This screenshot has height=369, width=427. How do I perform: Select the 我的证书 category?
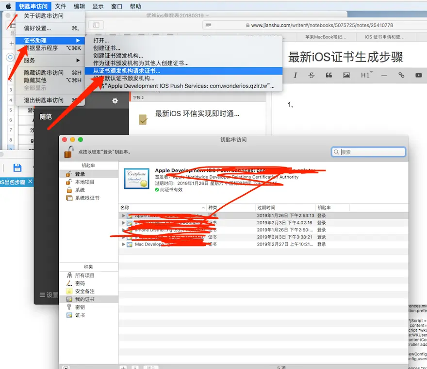89,299
